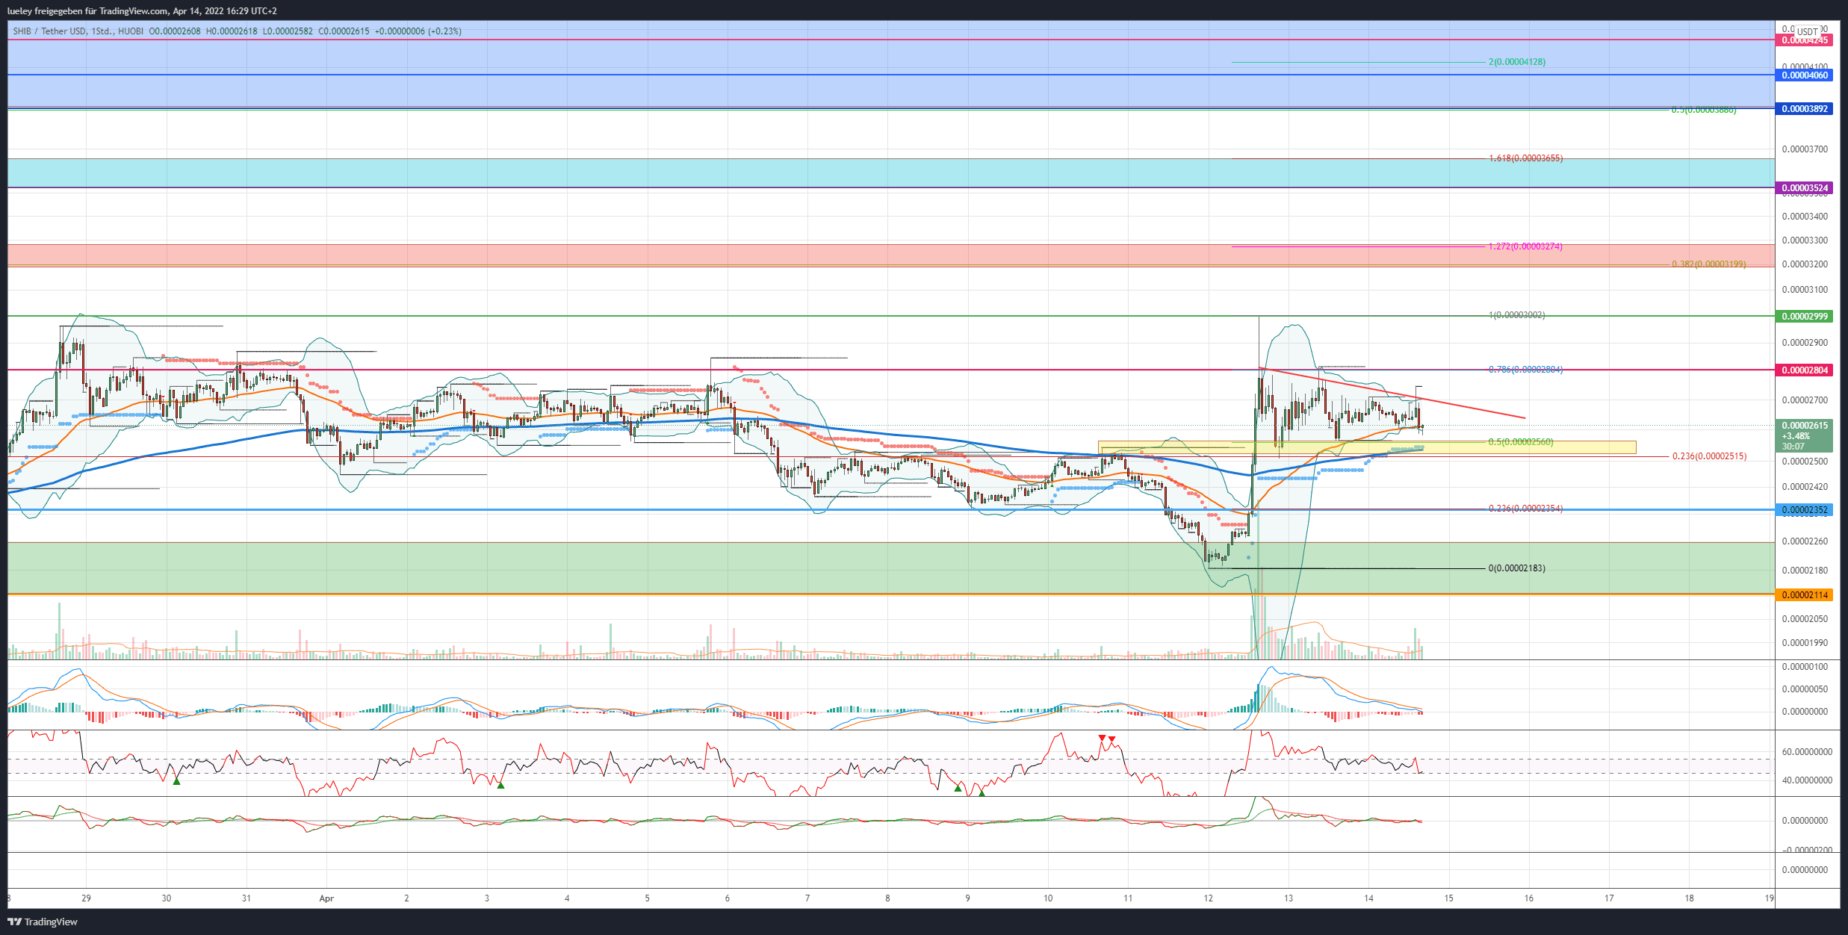Image resolution: width=1848 pixels, height=935 pixels.
Task: Click the Fibonacci 0.382(0.00003199) level label
Action: pyautogui.click(x=1708, y=264)
